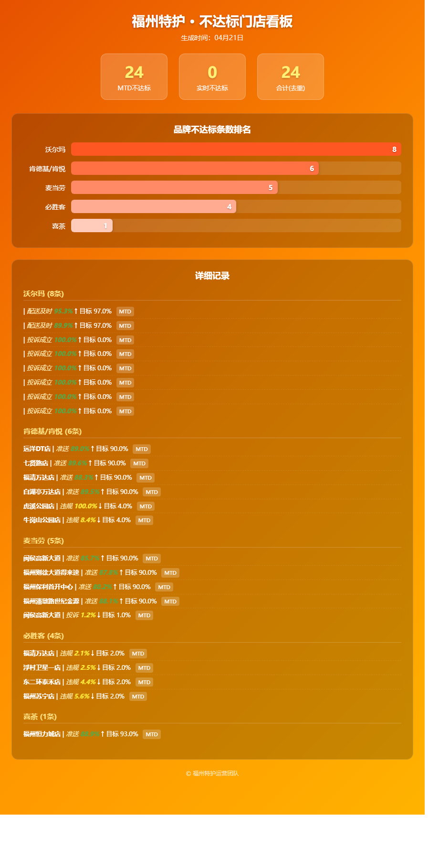Image resolution: width=439 pixels, height=860 pixels.
Task: Select the 肯德基/肯悦 ranking bar showing 6
Action: (x=195, y=168)
